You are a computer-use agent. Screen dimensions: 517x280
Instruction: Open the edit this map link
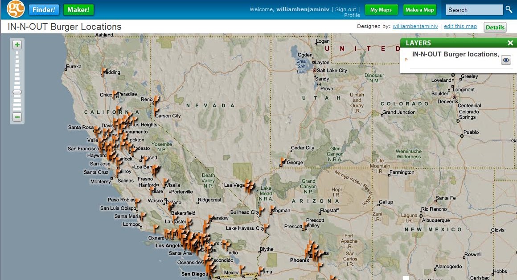460,26
